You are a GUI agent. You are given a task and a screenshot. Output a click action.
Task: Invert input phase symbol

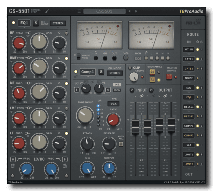(x=132, y=90)
